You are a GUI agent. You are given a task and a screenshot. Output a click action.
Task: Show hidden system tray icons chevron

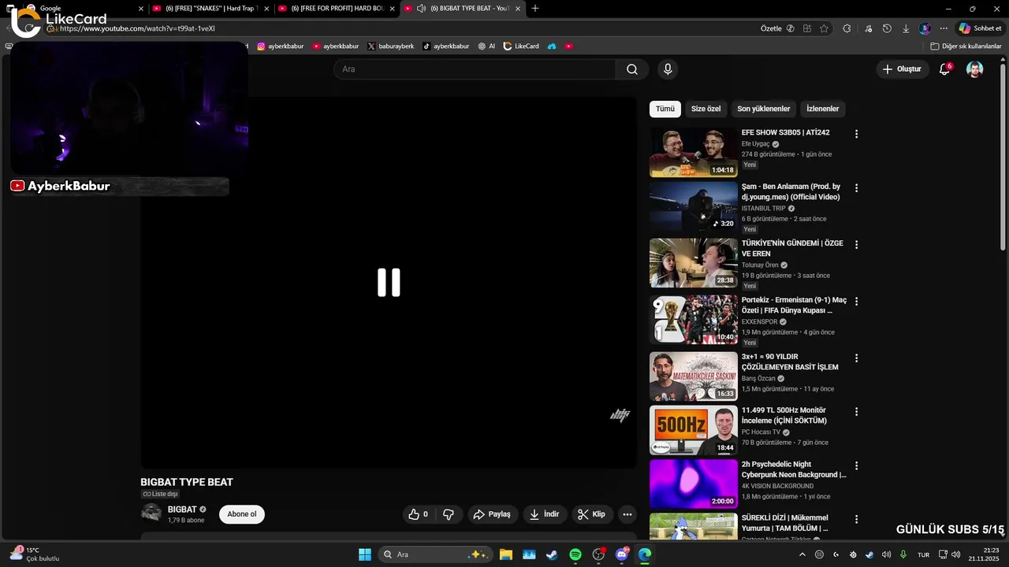click(802, 554)
